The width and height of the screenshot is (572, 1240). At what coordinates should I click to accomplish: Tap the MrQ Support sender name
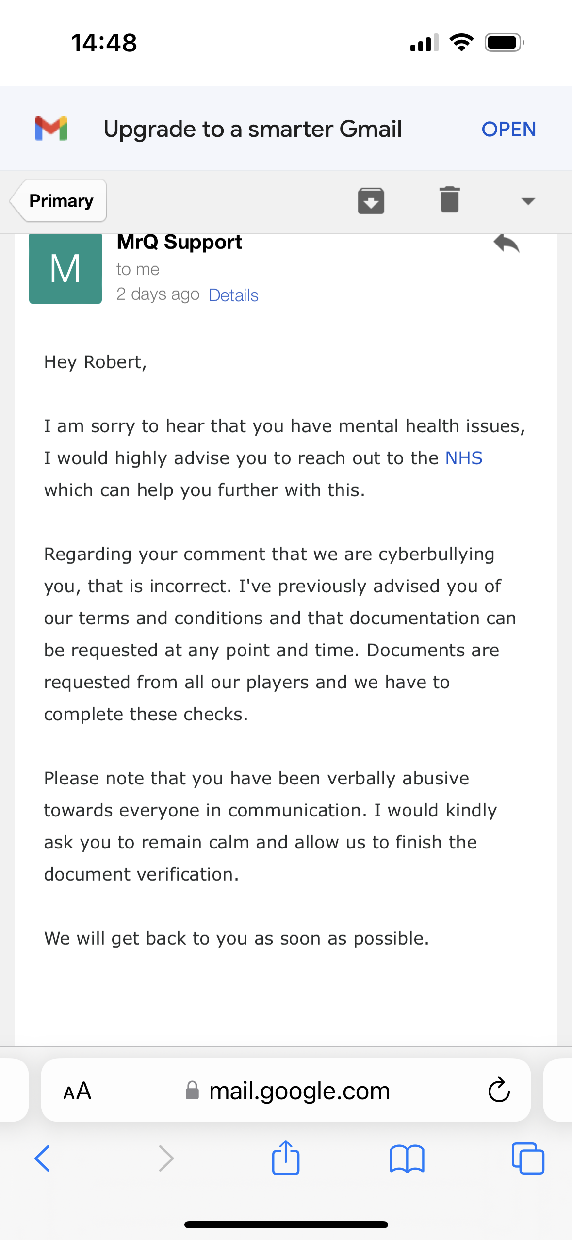pyautogui.click(x=179, y=242)
